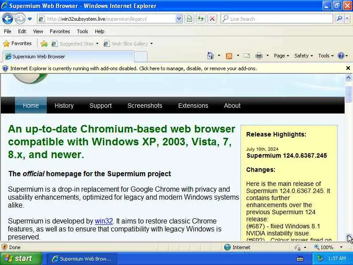This screenshot has width=353, height=265.
Task: Open the Tools menu in menu bar
Action: [x=83, y=31]
